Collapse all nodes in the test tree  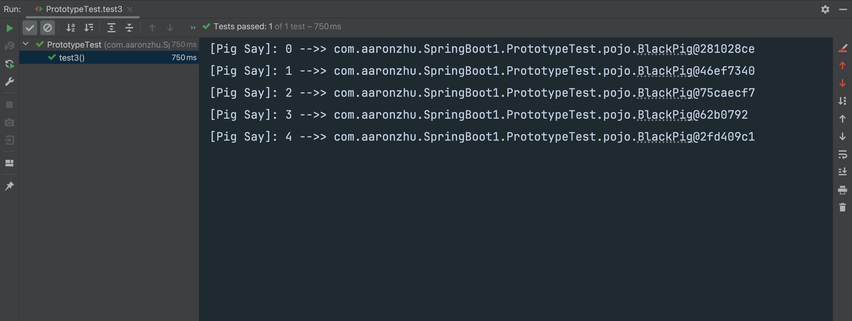pyautogui.click(x=129, y=28)
